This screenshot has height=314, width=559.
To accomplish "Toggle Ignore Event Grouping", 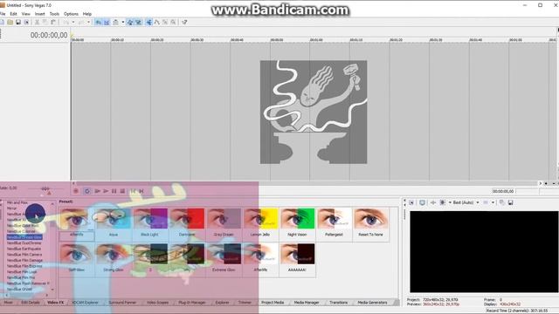I will (138, 22).
